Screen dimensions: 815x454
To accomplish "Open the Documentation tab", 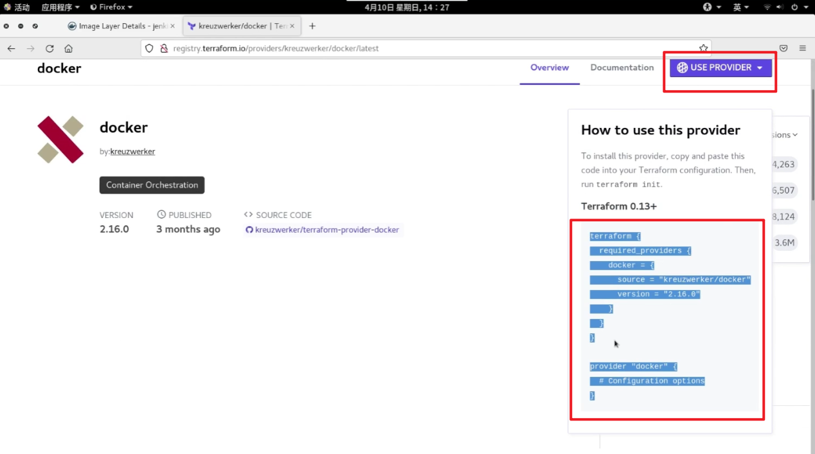I will coord(622,68).
